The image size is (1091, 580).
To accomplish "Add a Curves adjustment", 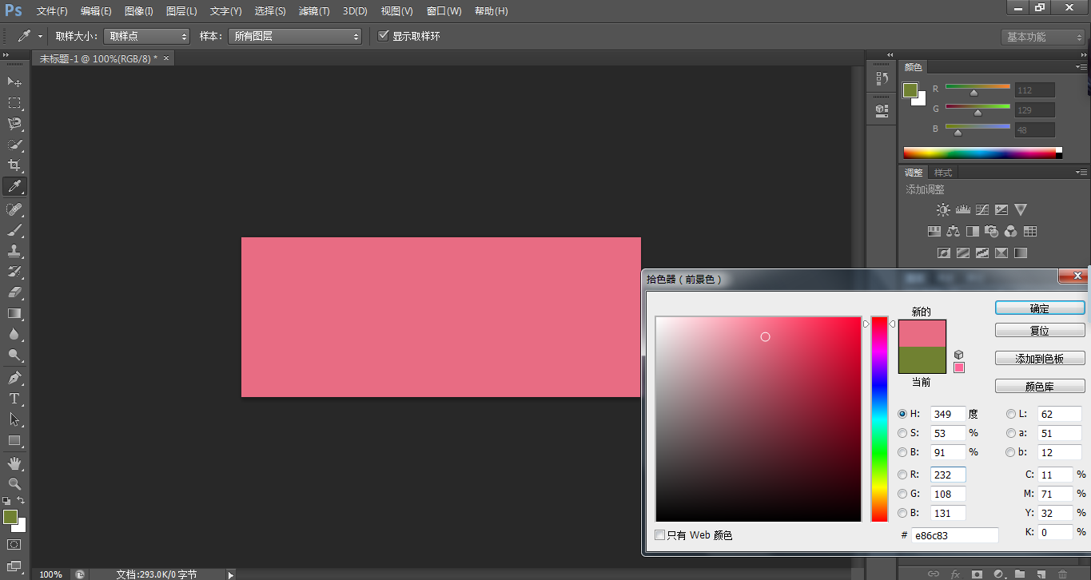I will (x=982, y=210).
